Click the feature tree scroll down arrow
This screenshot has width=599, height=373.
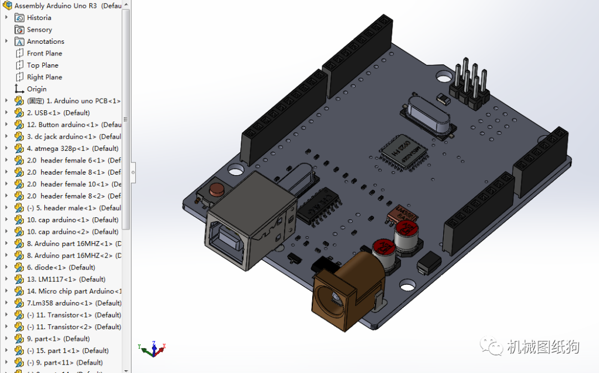click(126, 370)
